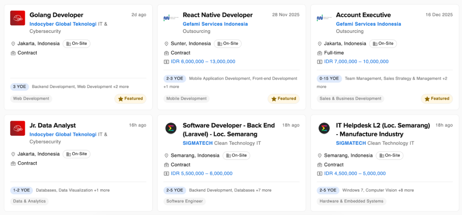Select the Data & Analytics category tag
The image size is (462, 215).
(x=29, y=201)
